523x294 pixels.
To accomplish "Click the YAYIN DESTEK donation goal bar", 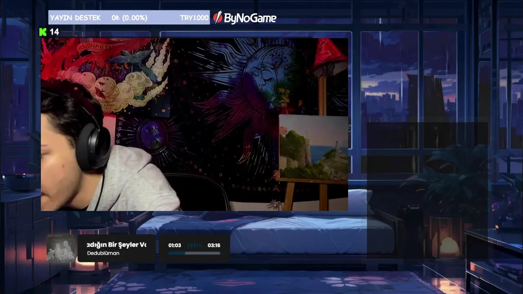I will pos(129,18).
